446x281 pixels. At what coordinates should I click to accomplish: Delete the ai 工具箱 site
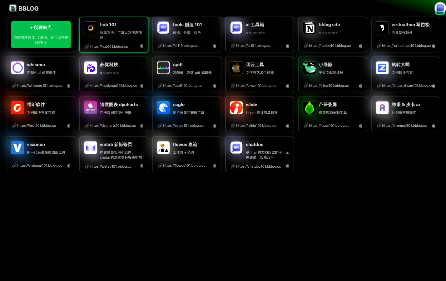pos(288,46)
